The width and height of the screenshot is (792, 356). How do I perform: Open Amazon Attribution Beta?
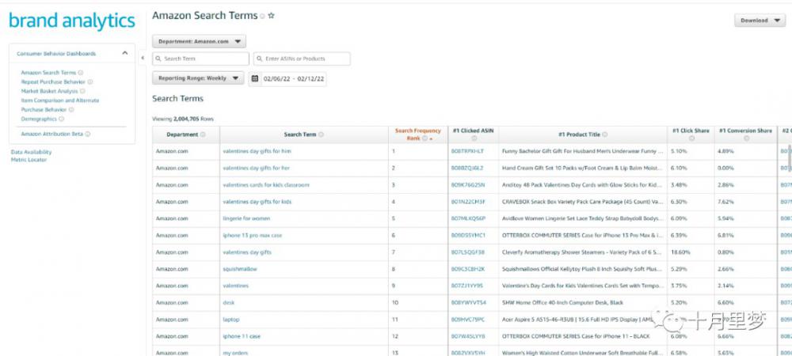(x=52, y=134)
